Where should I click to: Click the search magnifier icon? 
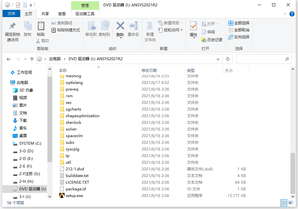click(287, 59)
